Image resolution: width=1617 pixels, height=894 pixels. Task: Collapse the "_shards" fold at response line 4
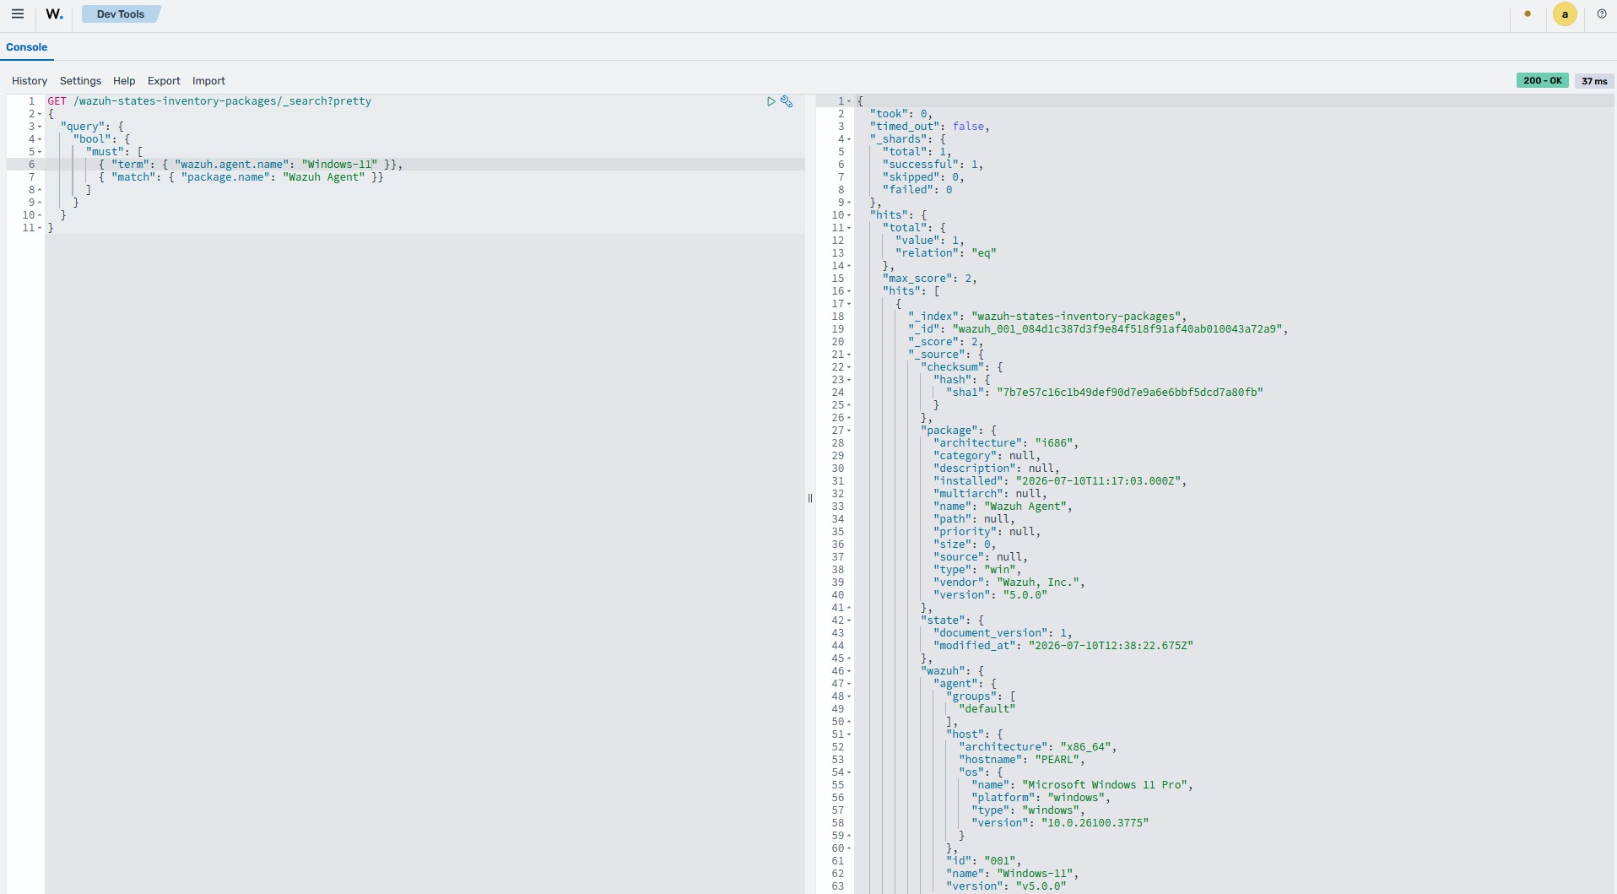pyautogui.click(x=849, y=139)
